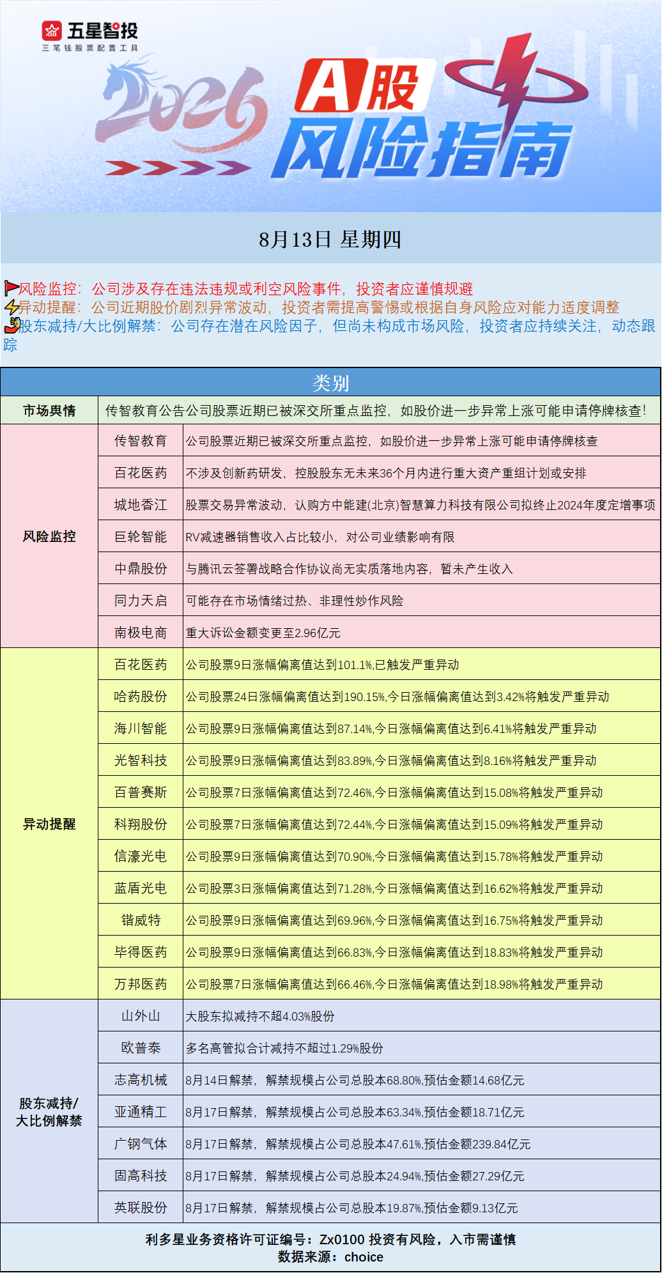Click 百花医药 in the 异动提醒 section

coord(141,664)
